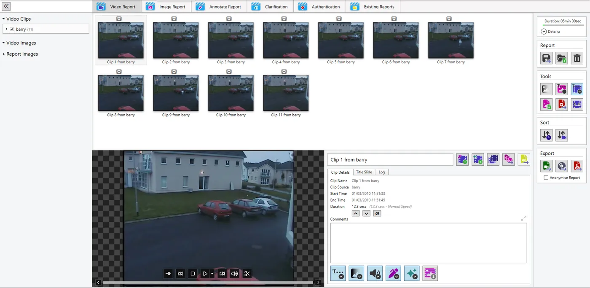Open the Log tab
The height and width of the screenshot is (288, 590).
point(381,172)
